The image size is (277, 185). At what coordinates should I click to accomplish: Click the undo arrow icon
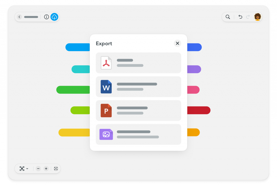click(x=240, y=17)
